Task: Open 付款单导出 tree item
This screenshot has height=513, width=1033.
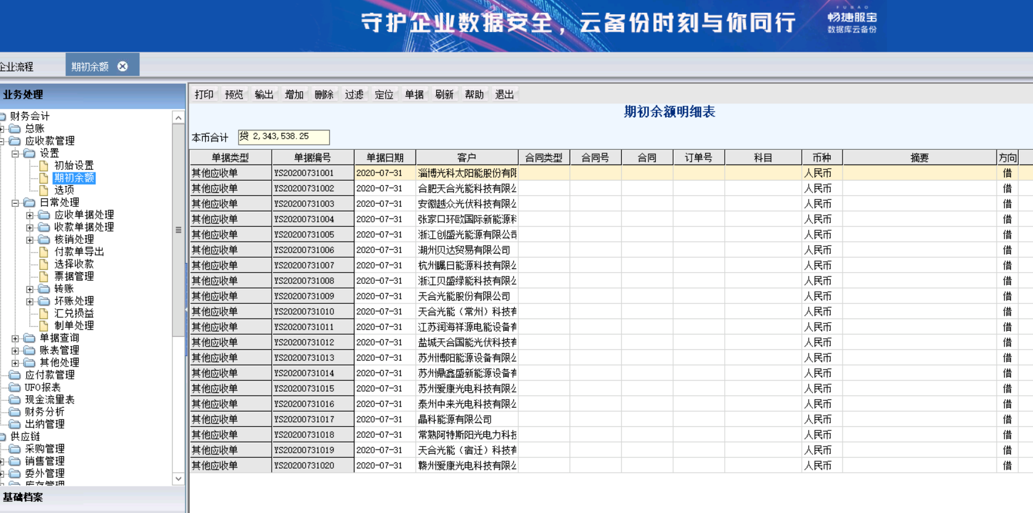Action: tap(79, 252)
